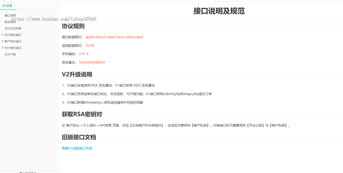Open 代付相关接口 section label
This screenshot has height=173, width=343.
pyautogui.click(x=13, y=48)
